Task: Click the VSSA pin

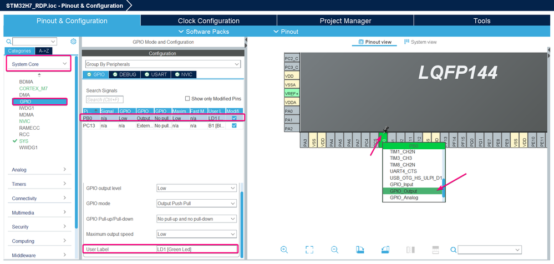Action: point(292,84)
